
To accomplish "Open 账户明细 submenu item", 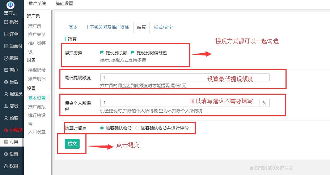I will click(37, 79).
